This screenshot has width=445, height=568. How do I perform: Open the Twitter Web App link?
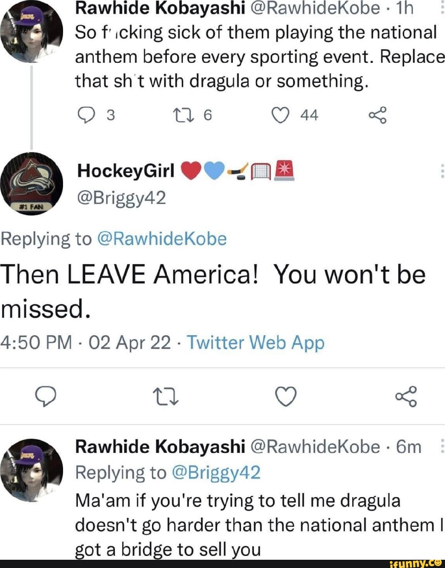click(x=255, y=343)
